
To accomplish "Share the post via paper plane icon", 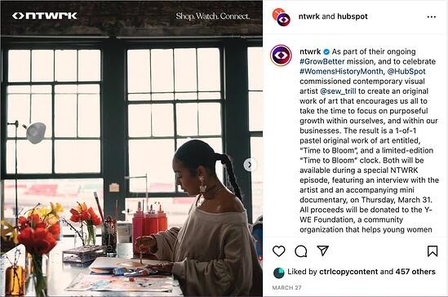I will (322, 250).
